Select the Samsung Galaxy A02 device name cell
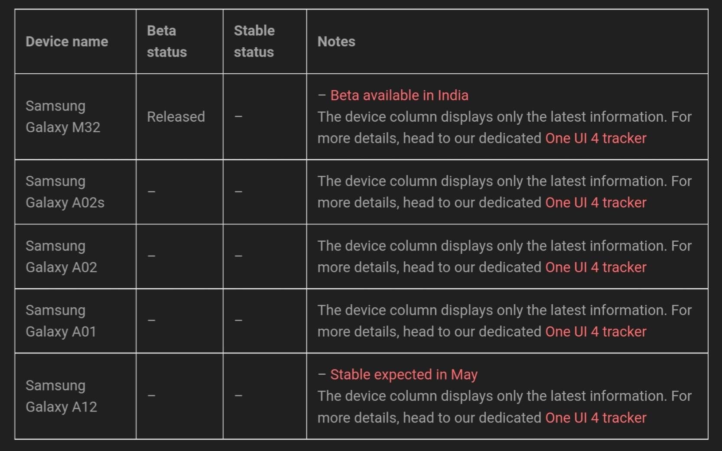722x451 pixels. [61, 256]
